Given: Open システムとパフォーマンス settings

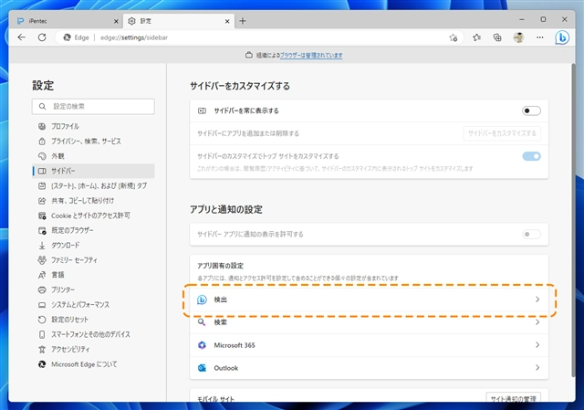Looking at the screenshot, I should pos(93,304).
